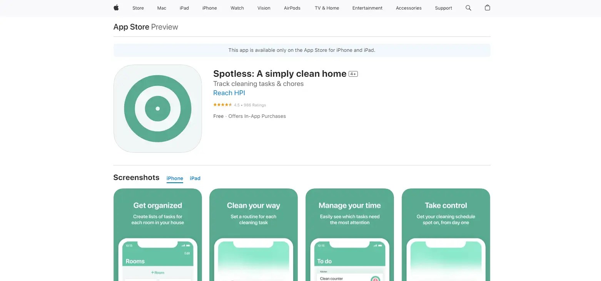601x281 pixels.
Task: Click the Spotless app icon
Action: pos(157,108)
